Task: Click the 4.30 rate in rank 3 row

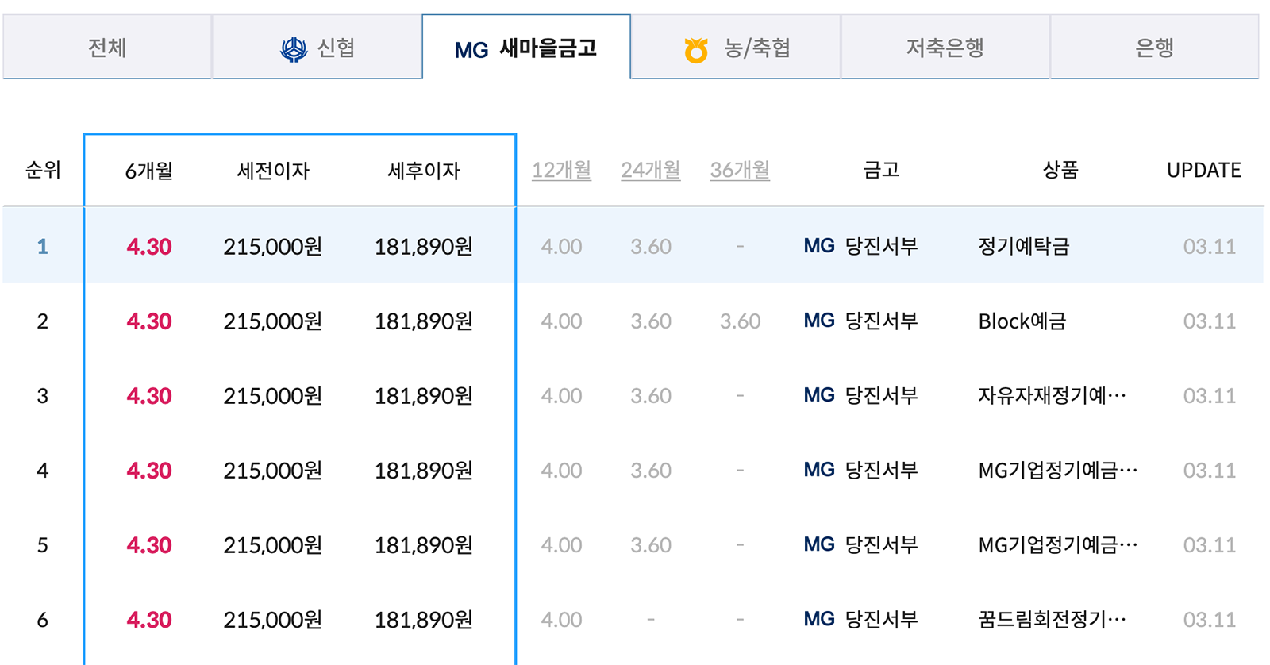Action: pos(149,395)
